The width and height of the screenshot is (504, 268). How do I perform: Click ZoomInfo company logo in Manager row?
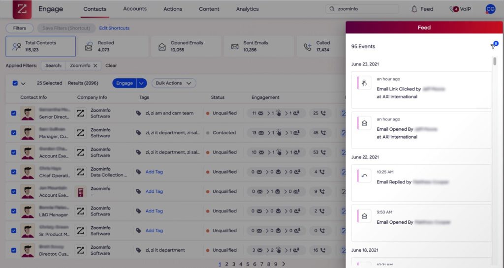click(x=81, y=133)
